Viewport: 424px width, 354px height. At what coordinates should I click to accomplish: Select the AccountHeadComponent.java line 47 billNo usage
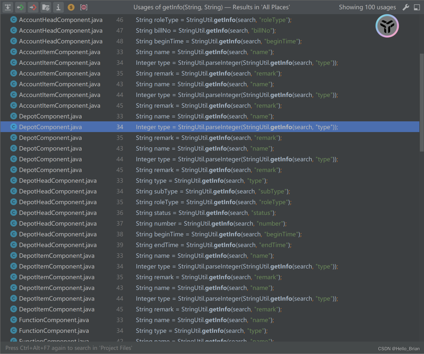pyautogui.click(x=210, y=31)
